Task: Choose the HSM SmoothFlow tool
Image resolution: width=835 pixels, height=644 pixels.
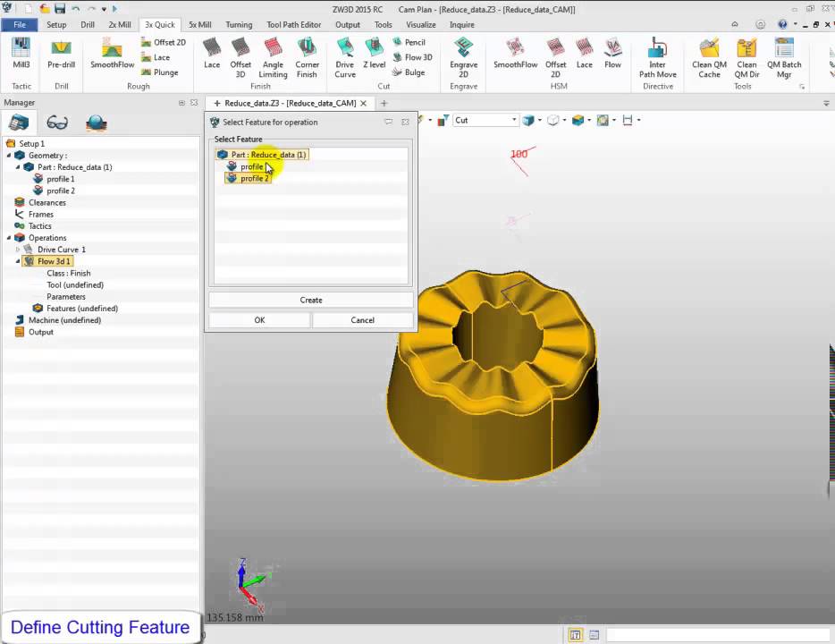Action: [515, 54]
